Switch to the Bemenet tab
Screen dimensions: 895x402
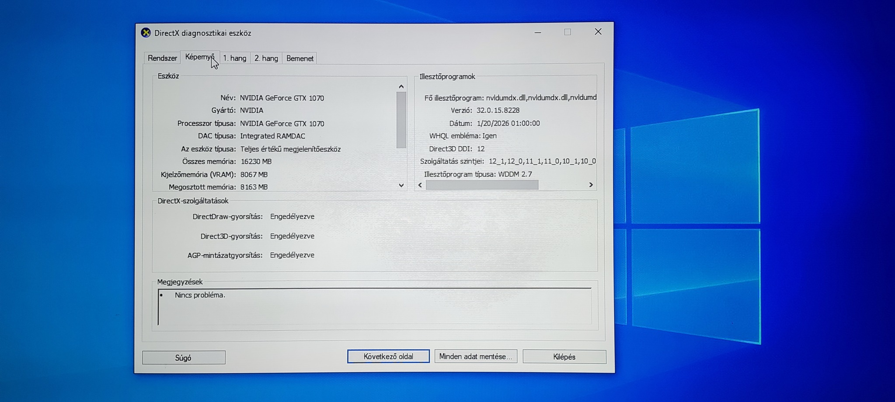pos(300,58)
